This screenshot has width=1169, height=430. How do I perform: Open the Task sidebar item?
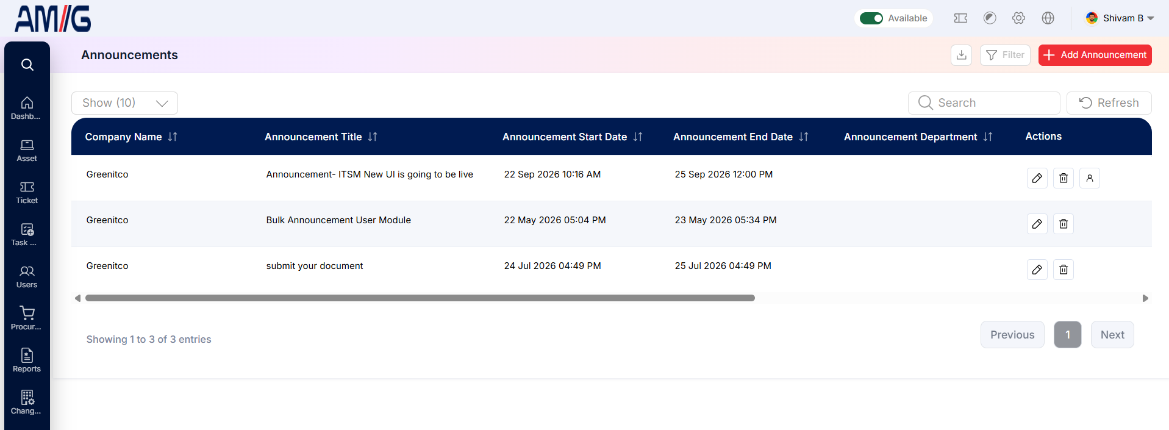27,234
